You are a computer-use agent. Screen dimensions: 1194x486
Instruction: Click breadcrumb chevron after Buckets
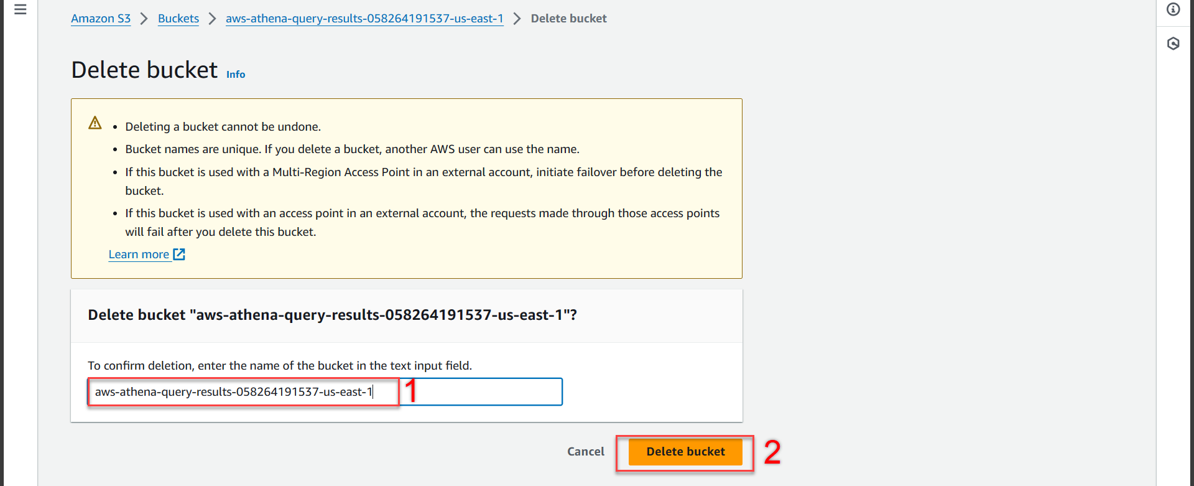212,19
